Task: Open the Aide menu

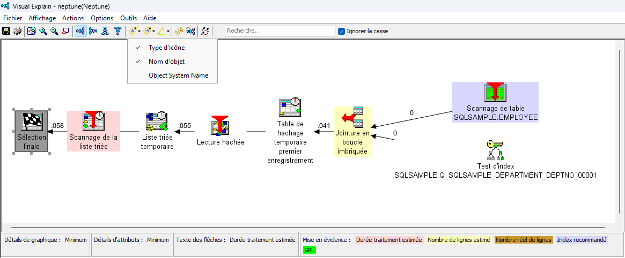Action: pyautogui.click(x=150, y=18)
